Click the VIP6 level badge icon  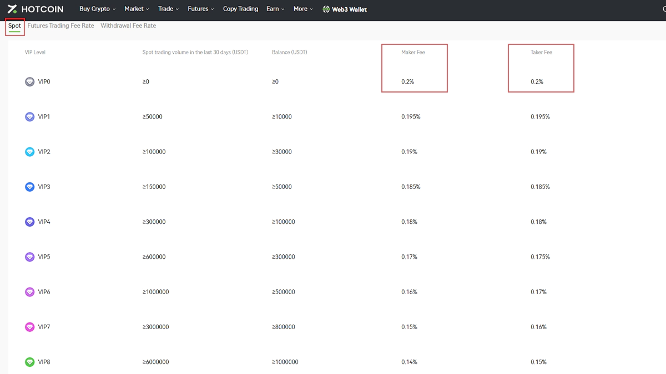[x=29, y=292]
